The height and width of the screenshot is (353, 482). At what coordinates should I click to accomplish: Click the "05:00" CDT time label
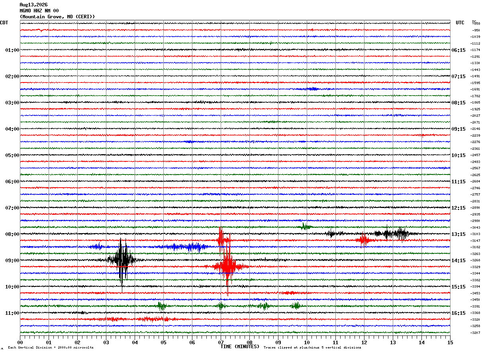(x=12, y=155)
